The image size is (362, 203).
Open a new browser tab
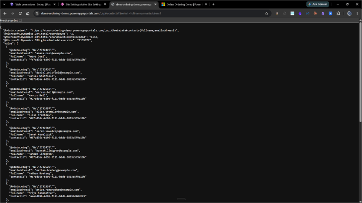point(214,4)
